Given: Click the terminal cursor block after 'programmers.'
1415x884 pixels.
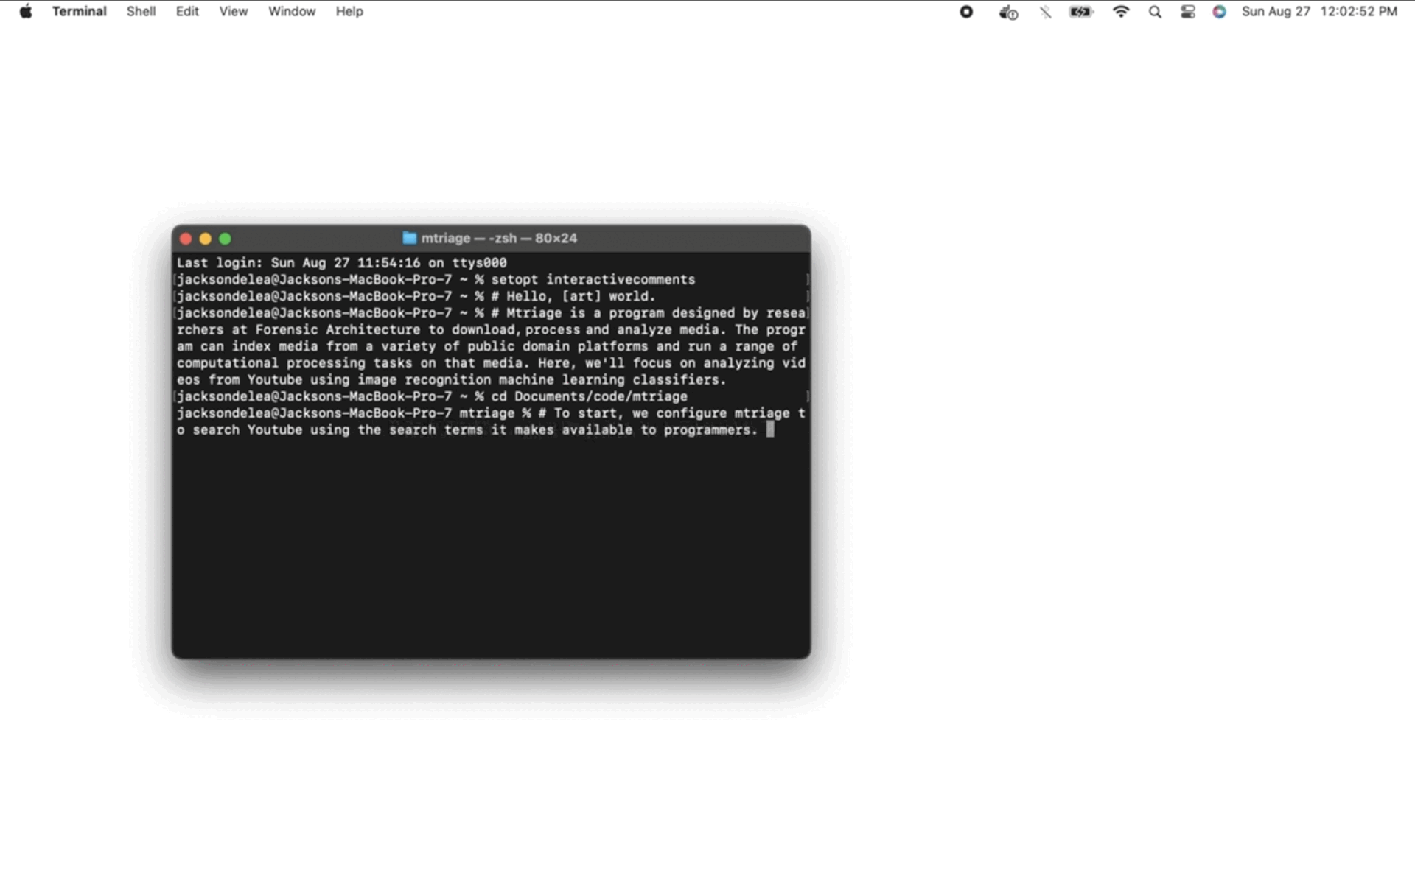Looking at the screenshot, I should (770, 429).
